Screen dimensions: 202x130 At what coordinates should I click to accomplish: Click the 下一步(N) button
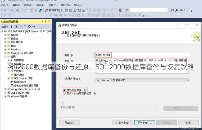(145, 123)
